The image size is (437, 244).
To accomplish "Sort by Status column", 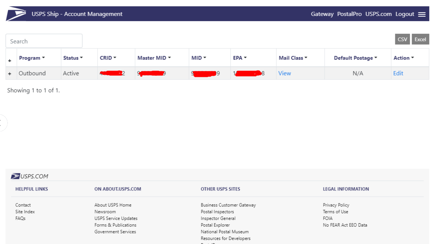I will 73,58.
